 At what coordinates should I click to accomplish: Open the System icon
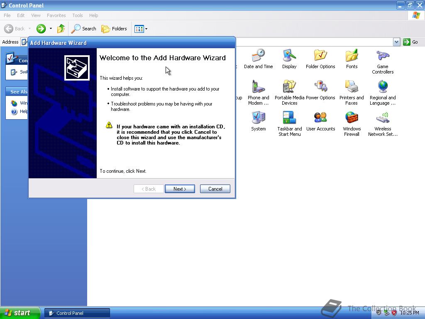pos(258,121)
